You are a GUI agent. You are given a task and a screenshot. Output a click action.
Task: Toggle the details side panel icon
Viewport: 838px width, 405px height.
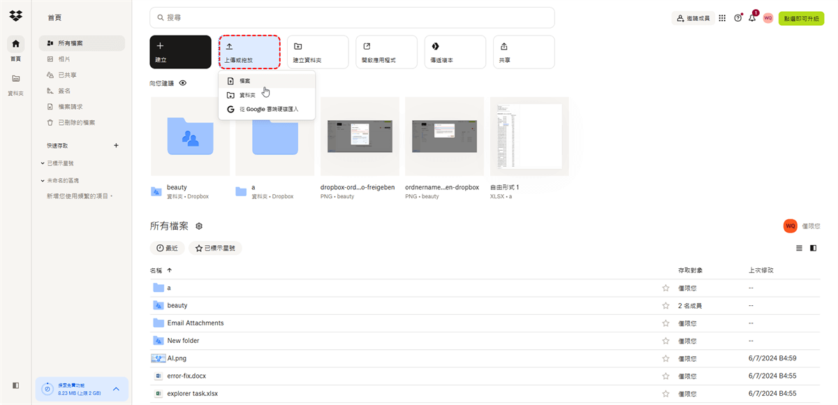(813, 248)
